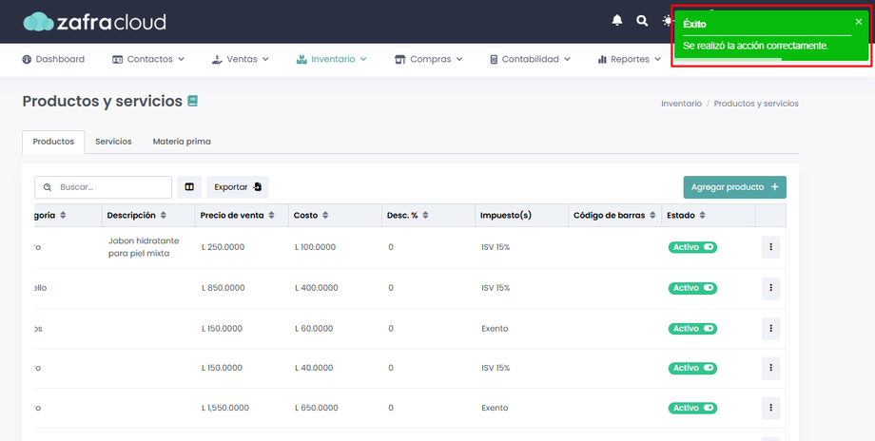875x441 pixels.
Task: Click the book help icon beside page title
Action: point(193,101)
